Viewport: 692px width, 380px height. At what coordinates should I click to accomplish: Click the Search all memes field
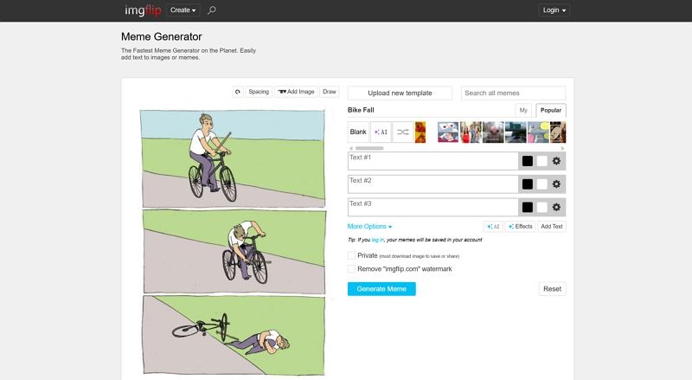click(x=513, y=93)
